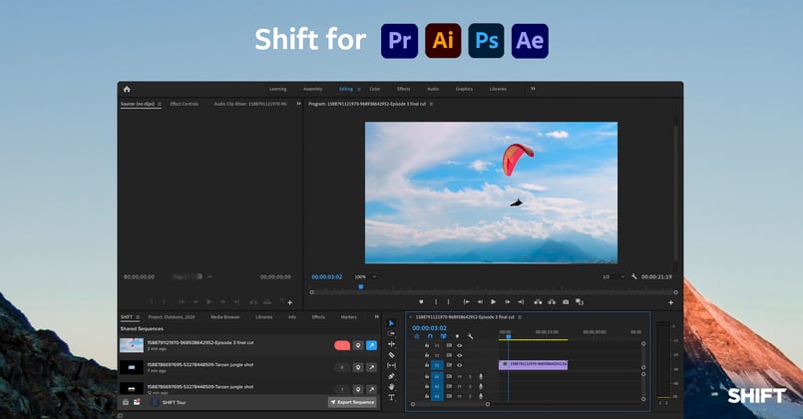Screen dimensions: 803x419
Task: Click the Mark In bracket button
Action: click(436, 302)
